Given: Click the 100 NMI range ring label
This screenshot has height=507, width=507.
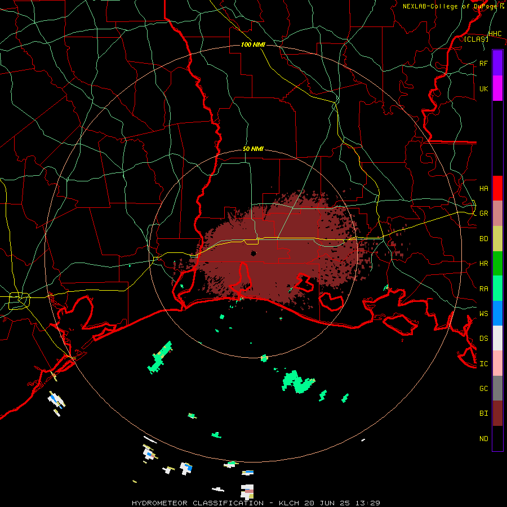Looking at the screenshot, I should pos(253,45).
